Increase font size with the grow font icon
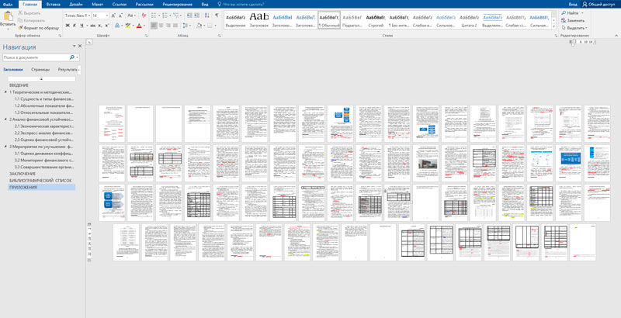 pyautogui.click(x=113, y=16)
